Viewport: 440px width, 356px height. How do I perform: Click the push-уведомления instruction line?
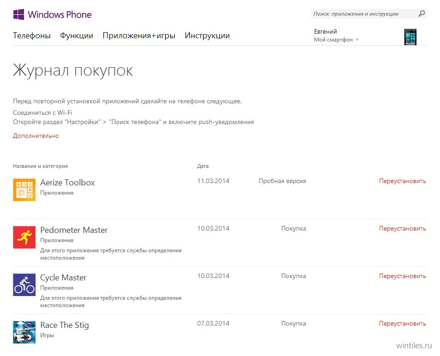[x=133, y=122]
